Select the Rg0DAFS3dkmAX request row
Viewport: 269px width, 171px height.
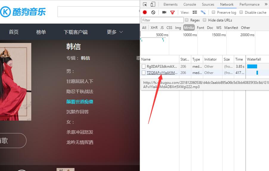coord(204,66)
